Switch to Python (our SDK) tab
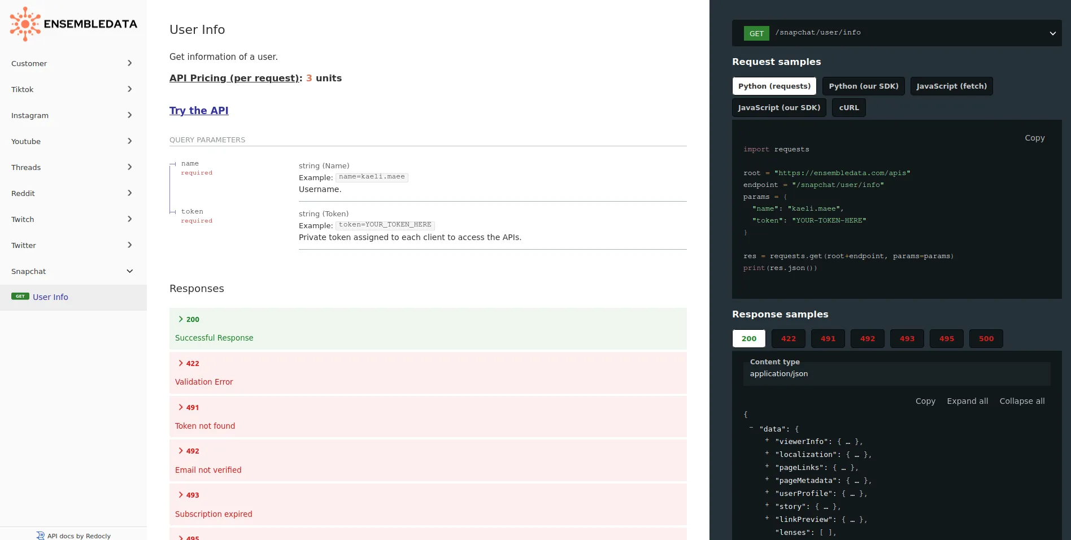Image resolution: width=1071 pixels, height=540 pixels. coord(864,86)
